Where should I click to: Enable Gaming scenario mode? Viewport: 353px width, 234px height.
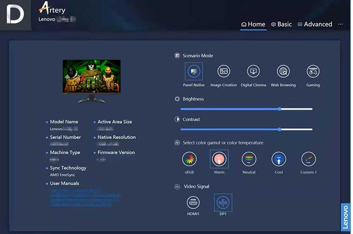pyautogui.click(x=313, y=72)
